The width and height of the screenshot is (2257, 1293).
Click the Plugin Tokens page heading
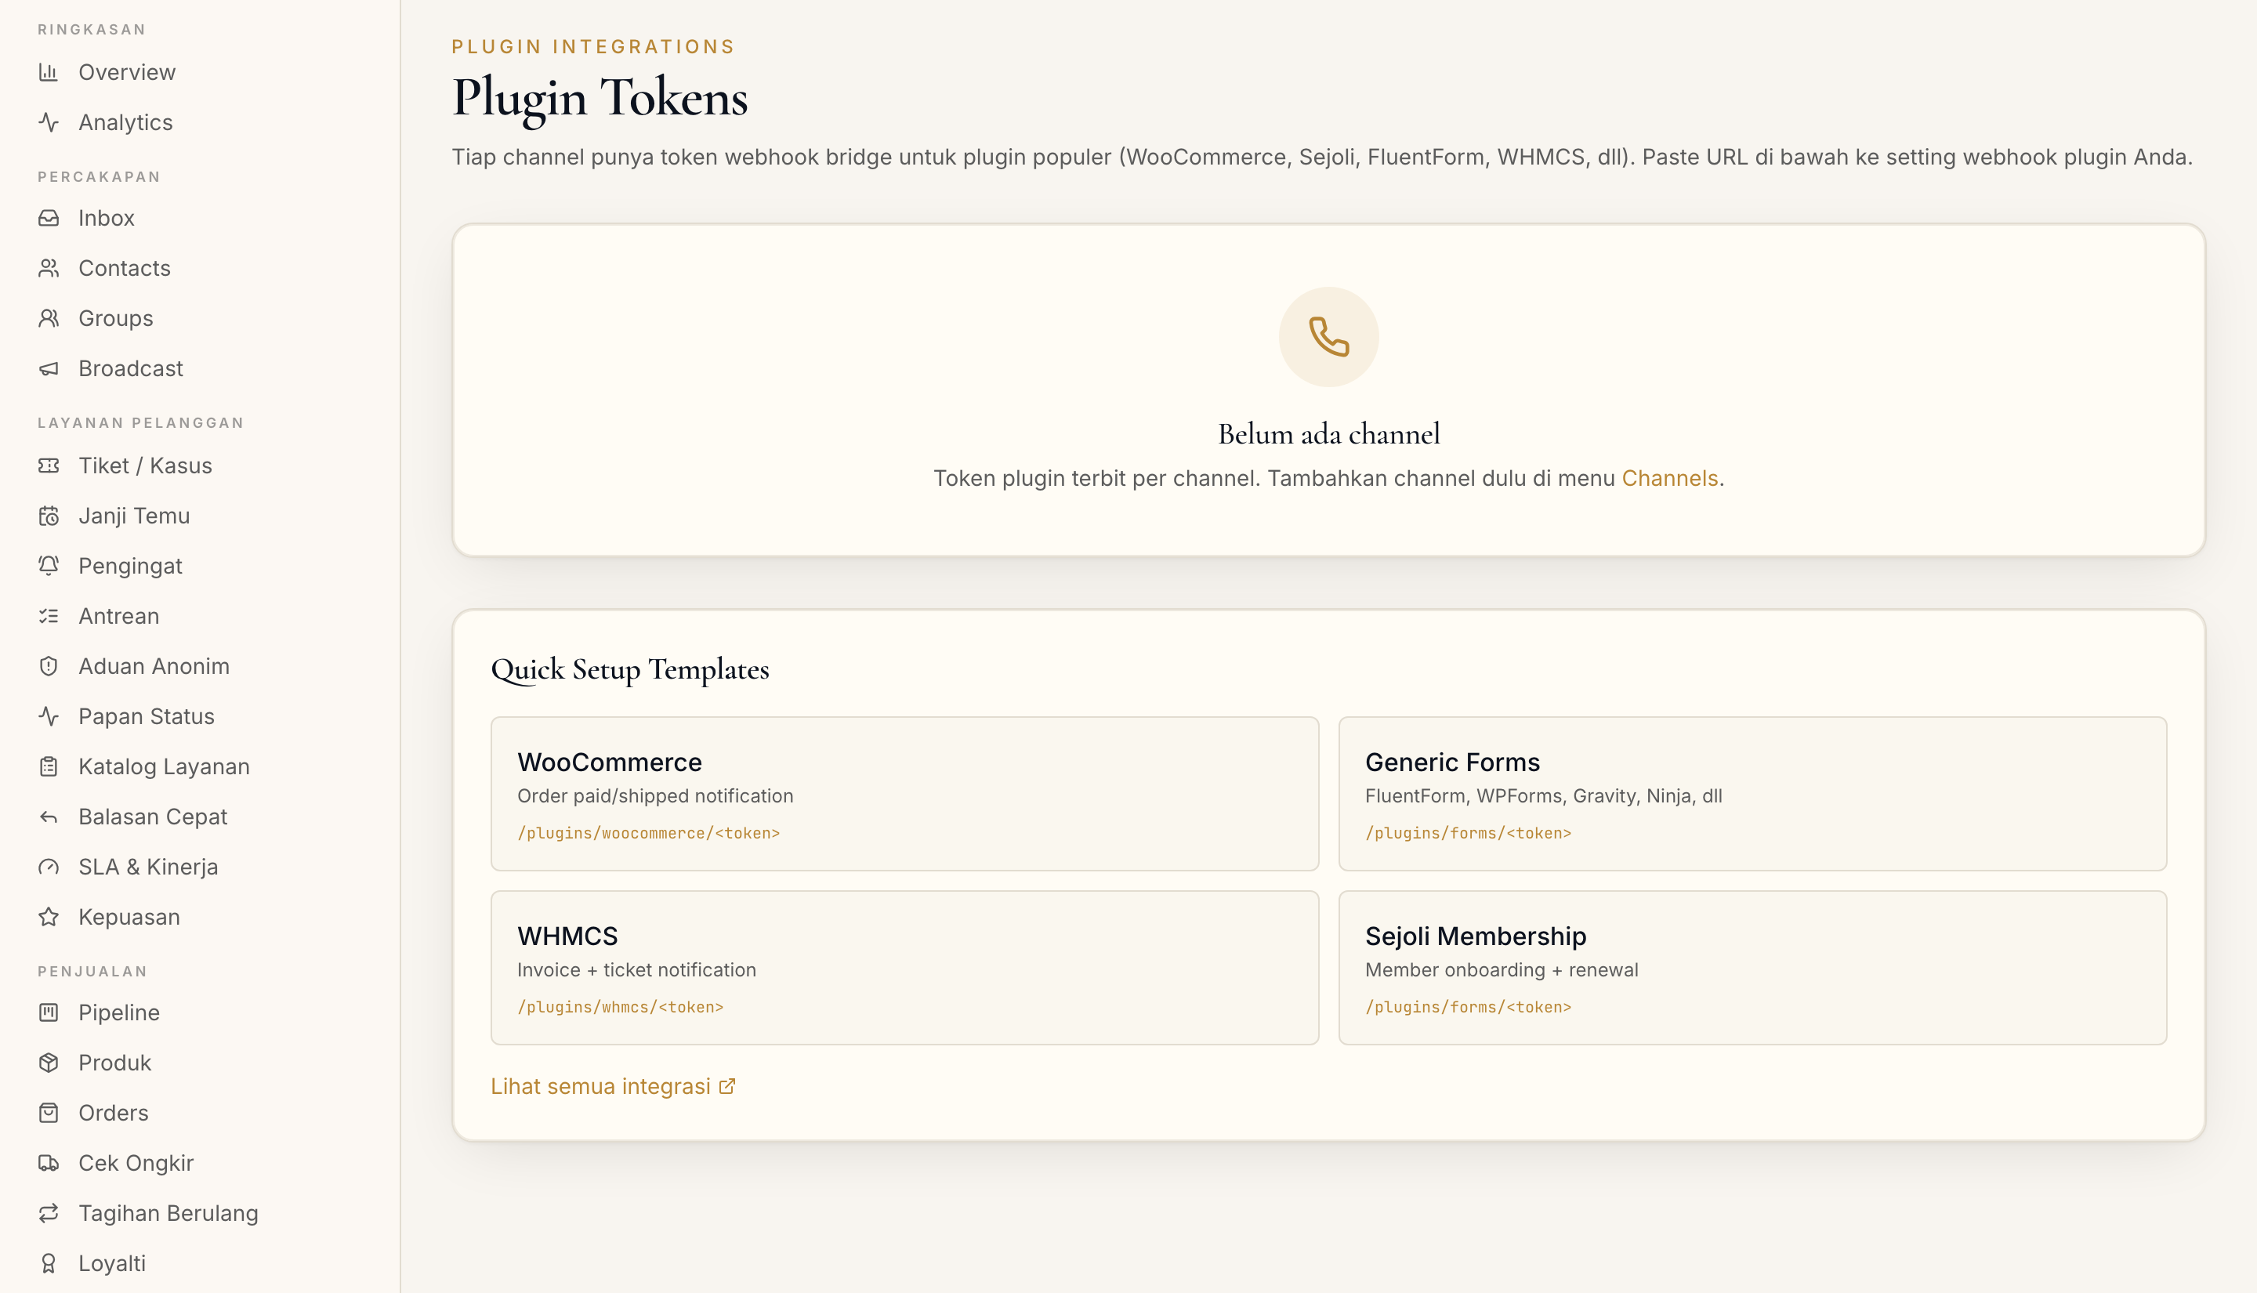[600, 98]
